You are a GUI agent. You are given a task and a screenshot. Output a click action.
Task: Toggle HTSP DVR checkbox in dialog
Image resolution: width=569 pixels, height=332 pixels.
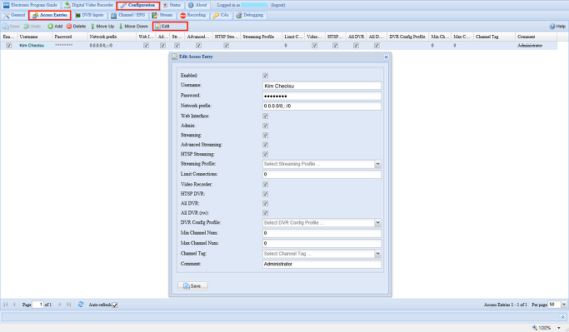pos(265,194)
